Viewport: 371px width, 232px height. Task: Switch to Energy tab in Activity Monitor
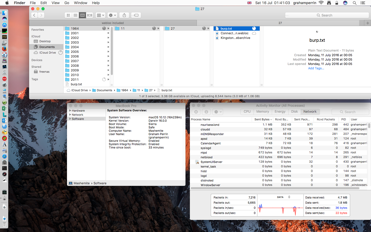coord(280,112)
